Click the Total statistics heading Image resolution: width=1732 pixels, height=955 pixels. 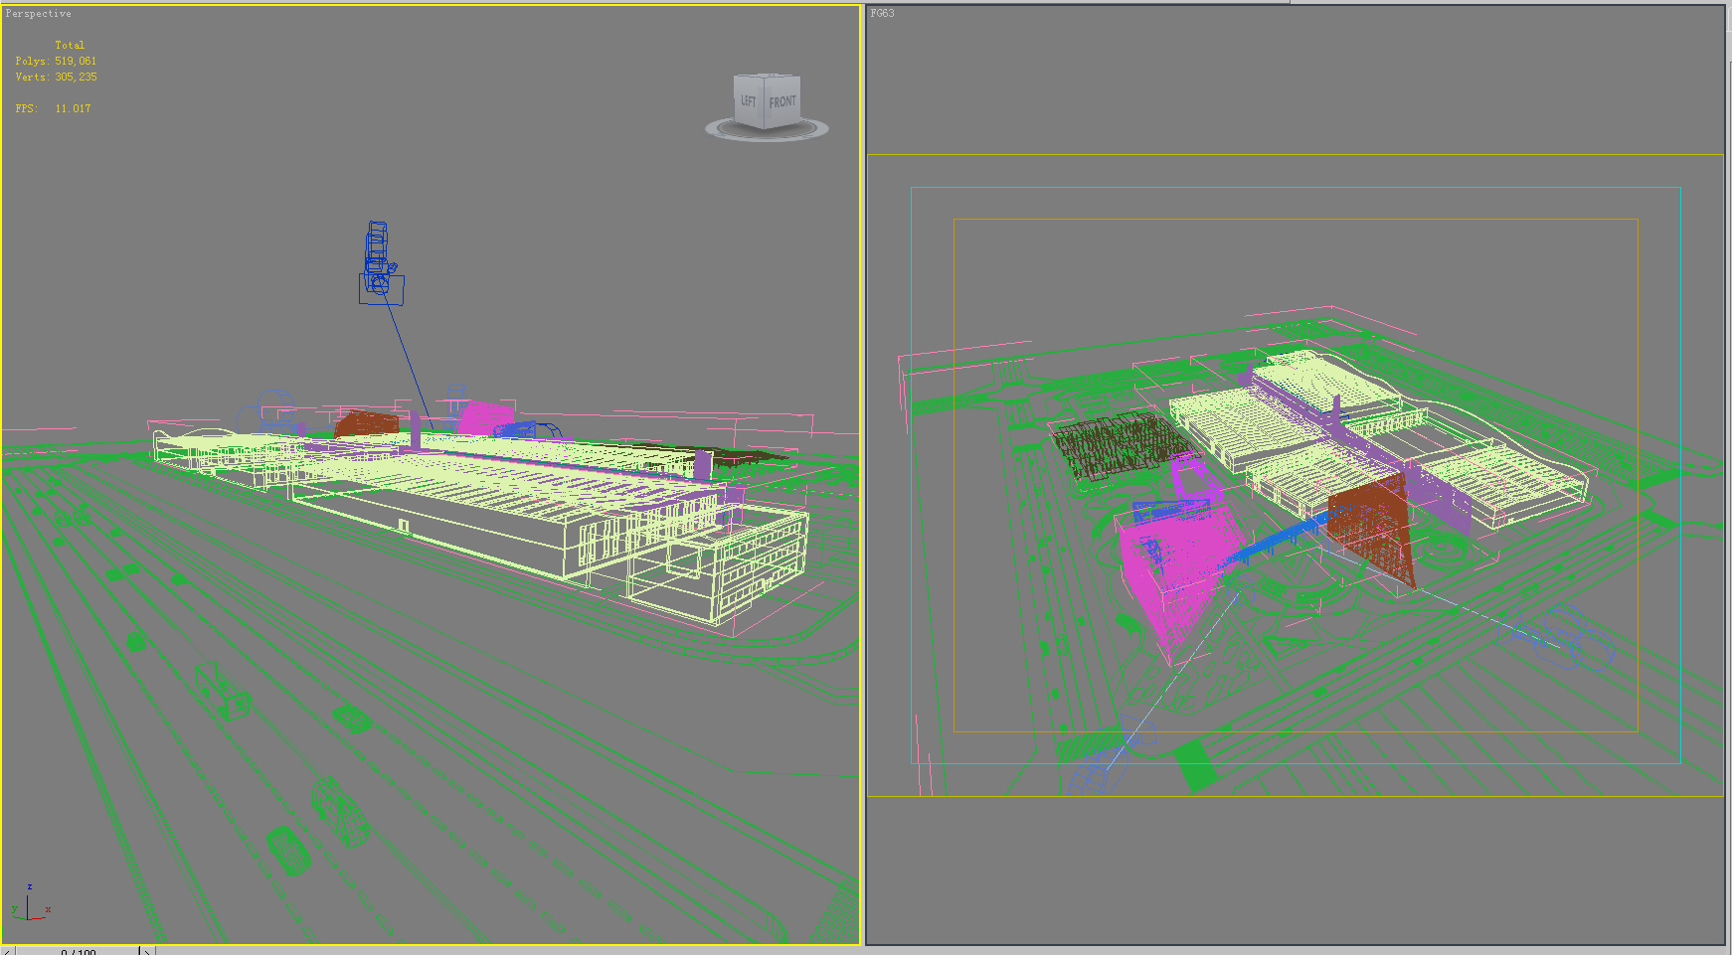coord(70,46)
